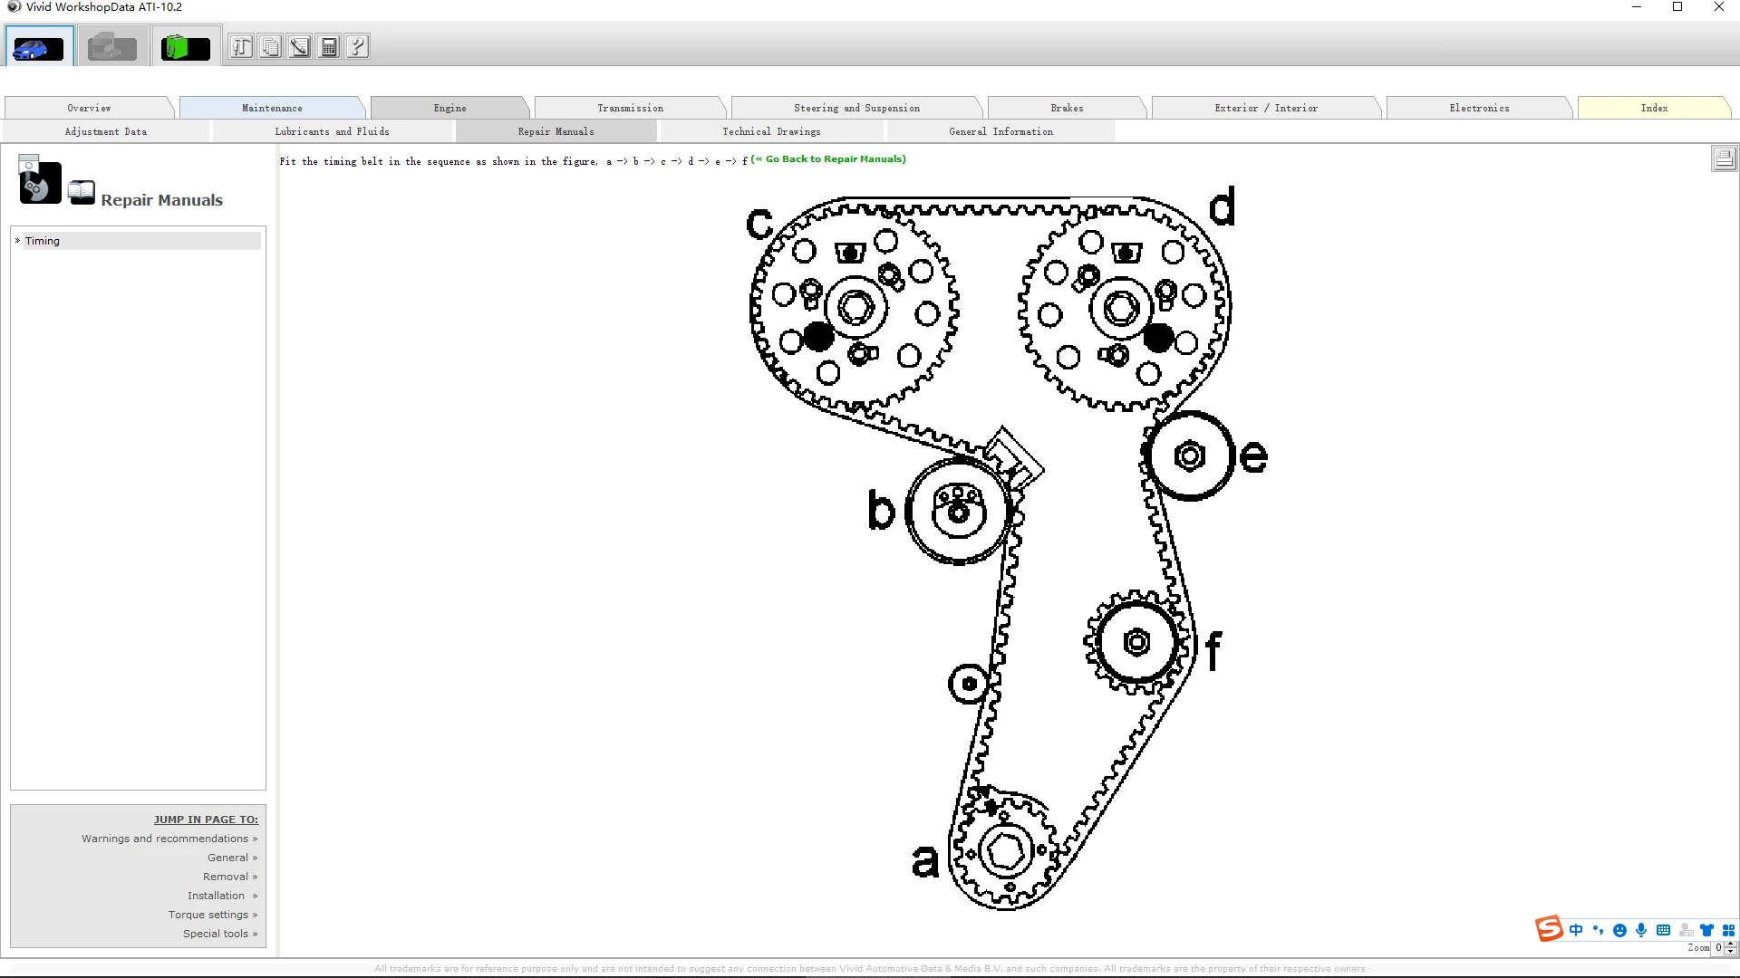Open the calculator toolbar icon
This screenshot has width=1740, height=978.
click(x=329, y=47)
